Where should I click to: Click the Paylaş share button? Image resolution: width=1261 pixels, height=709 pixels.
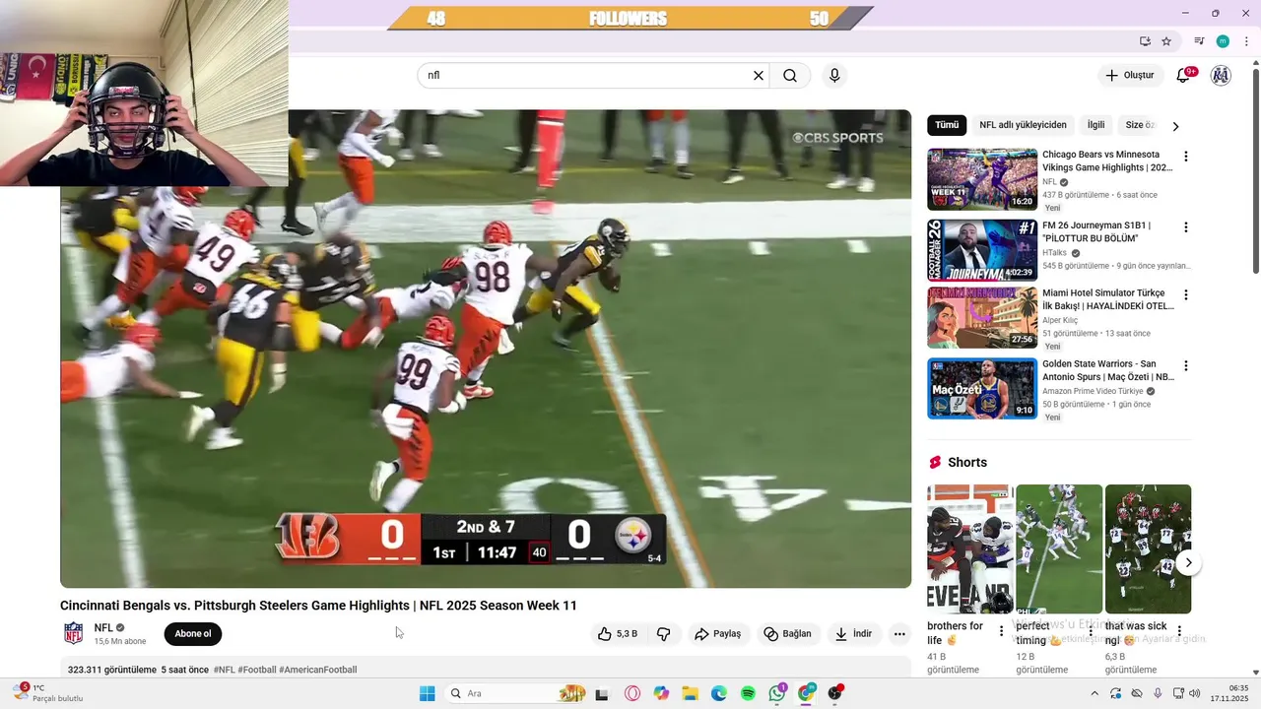(717, 634)
